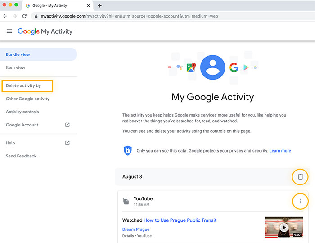The width and height of the screenshot is (315, 243).
Task: Click the Google G icon near avatar
Action: click(x=234, y=67)
